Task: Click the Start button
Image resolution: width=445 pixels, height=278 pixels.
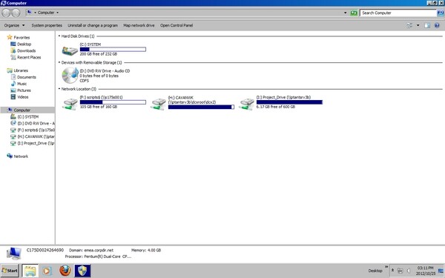Action: (10, 271)
